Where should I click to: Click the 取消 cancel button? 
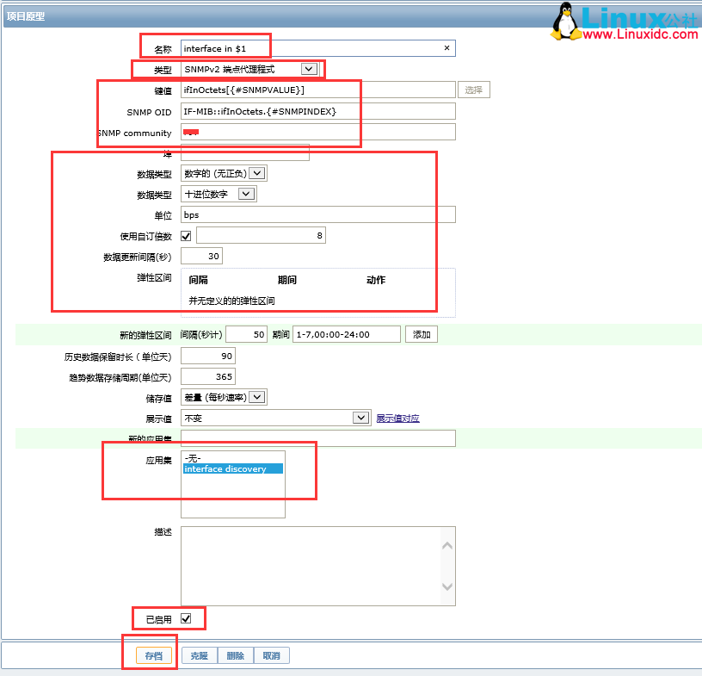coord(272,655)
